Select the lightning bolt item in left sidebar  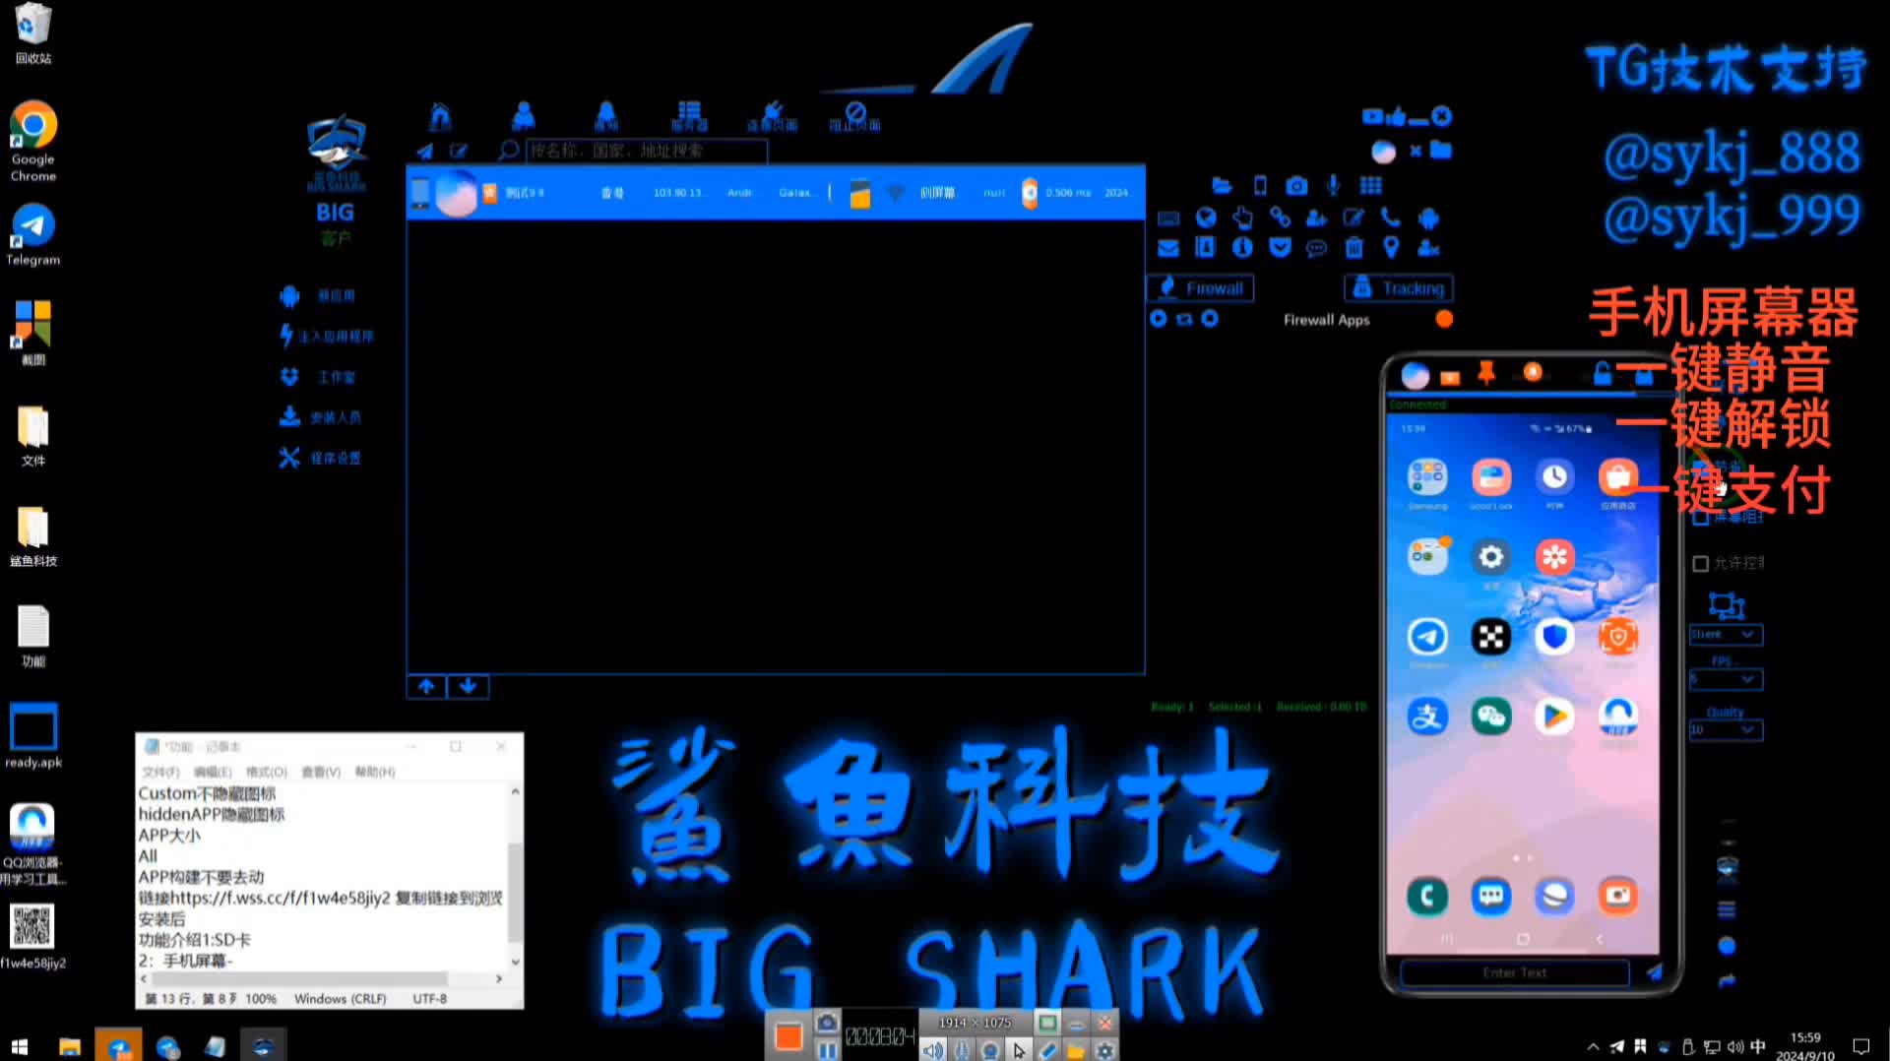[x=327, y=336]
